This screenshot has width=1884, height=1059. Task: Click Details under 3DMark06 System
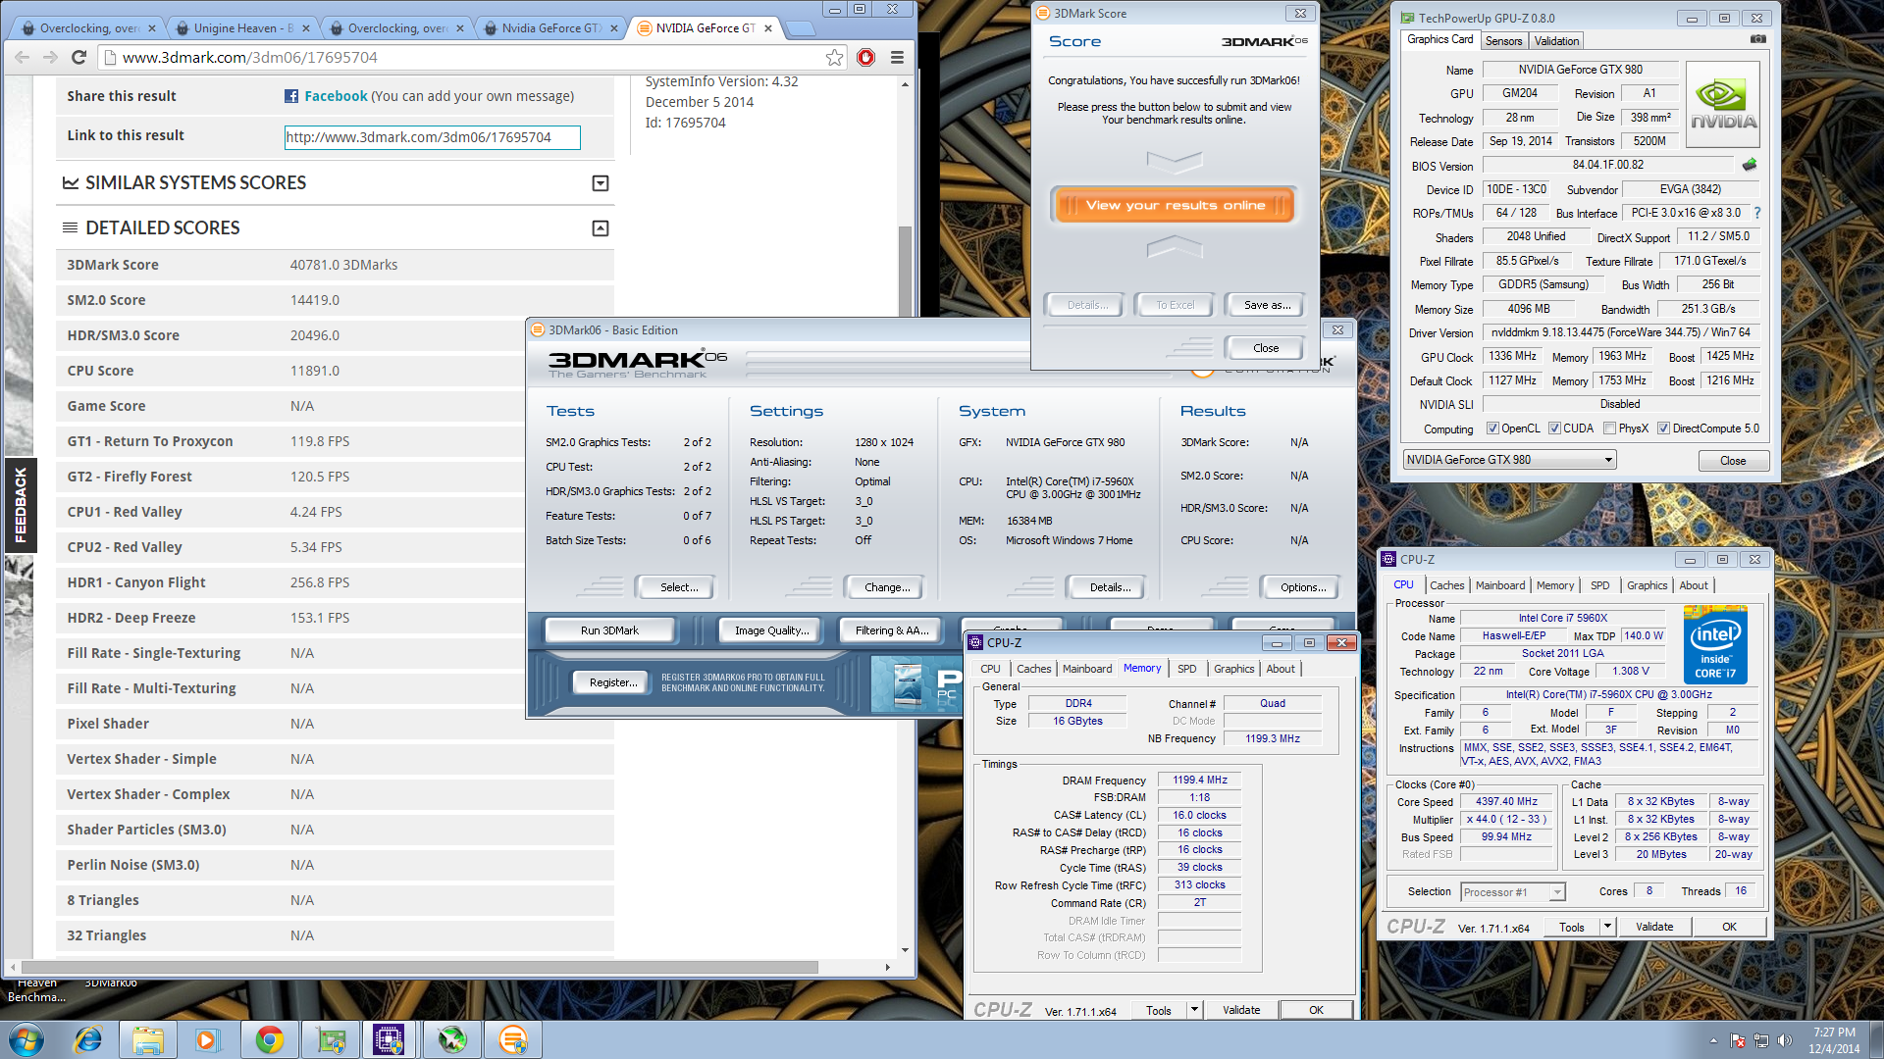(x=1109, y=587)
